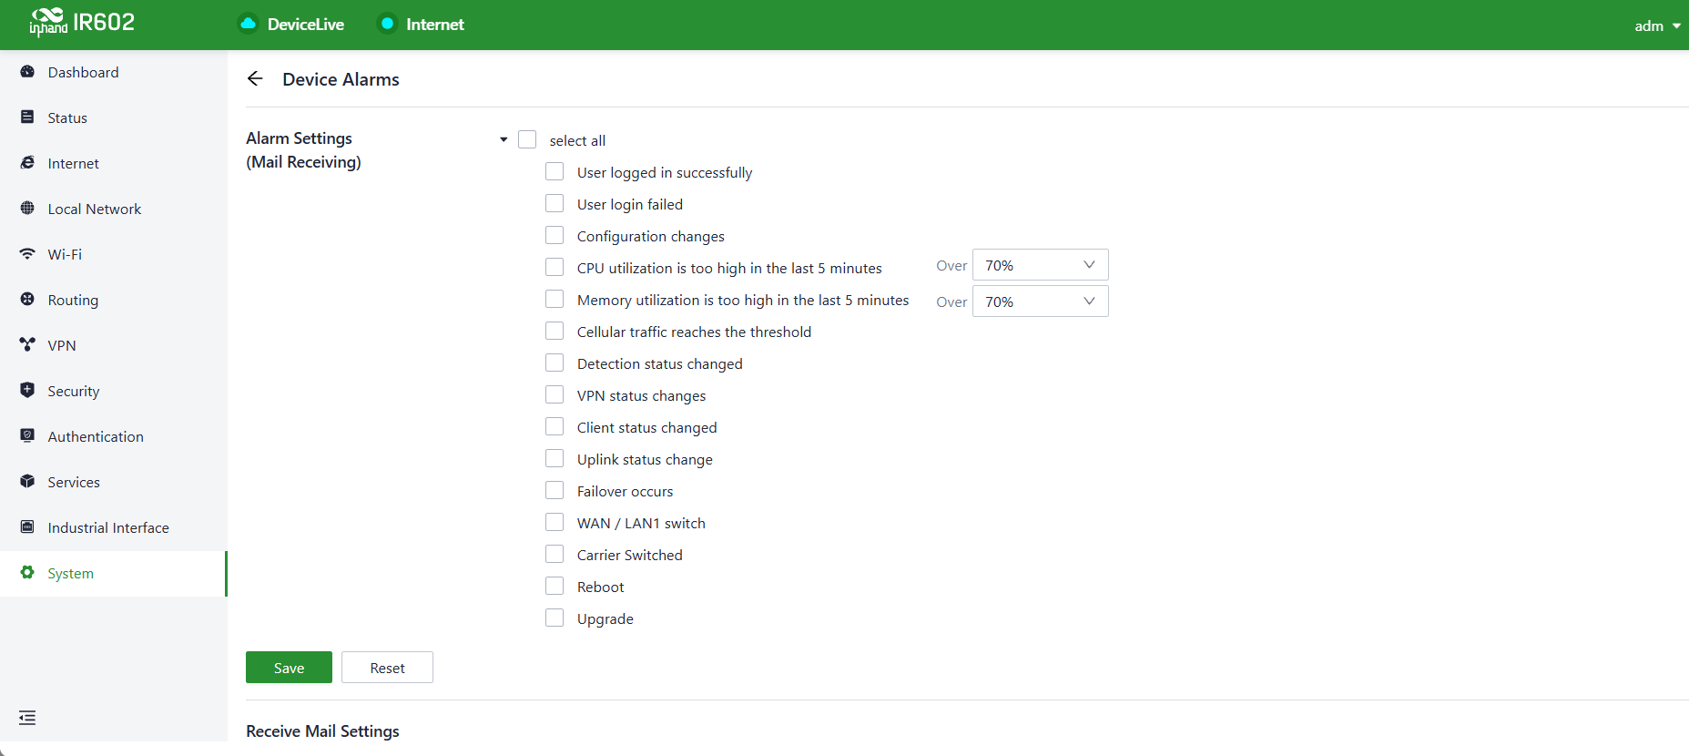The height and width of the screenshot is (756, 1689).
Task: Enable User login failed alarm
Action: pos(555,203)
